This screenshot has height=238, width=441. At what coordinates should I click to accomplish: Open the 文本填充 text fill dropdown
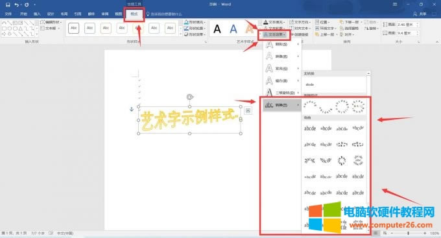(274, 22)
